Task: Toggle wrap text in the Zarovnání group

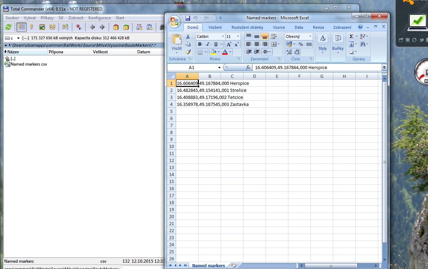Action: click(274, 36)
